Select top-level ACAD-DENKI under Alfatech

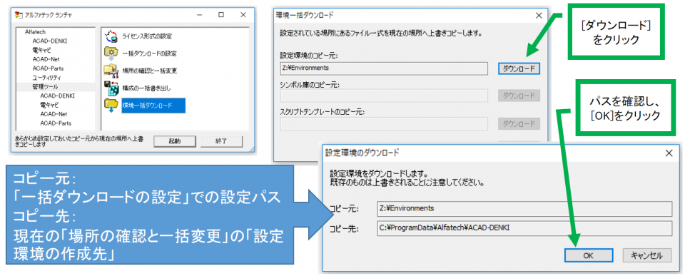50,41
